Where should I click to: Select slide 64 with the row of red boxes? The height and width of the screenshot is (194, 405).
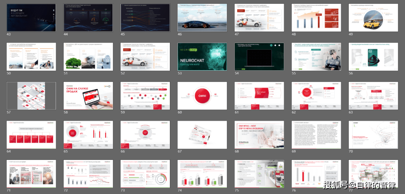(31, 134)
